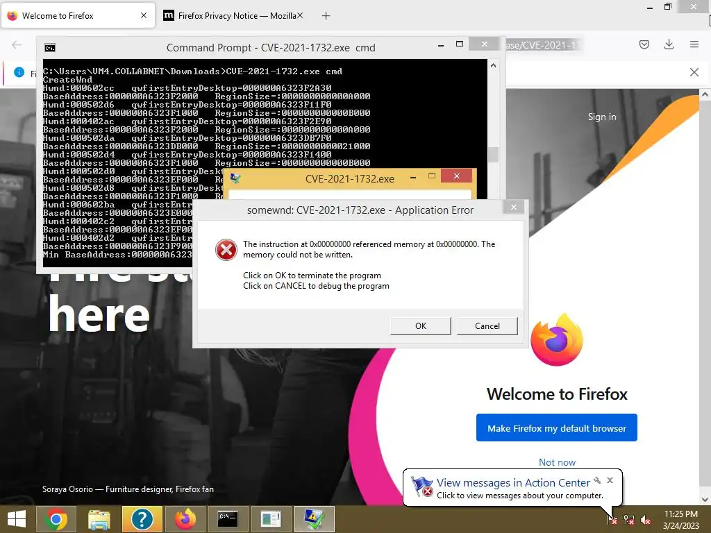Open the clock showing 11:25 PM
Viewport: 711px width, 533px height.
tap(680, 519)
